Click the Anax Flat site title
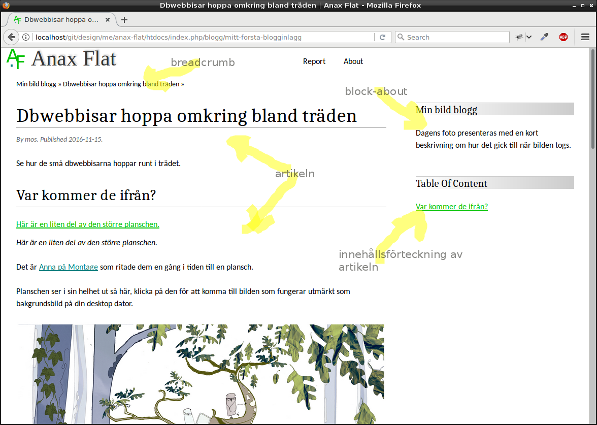The height and width of the screenshot is (425, 597). pyautogui.click(x=74, y=59)
